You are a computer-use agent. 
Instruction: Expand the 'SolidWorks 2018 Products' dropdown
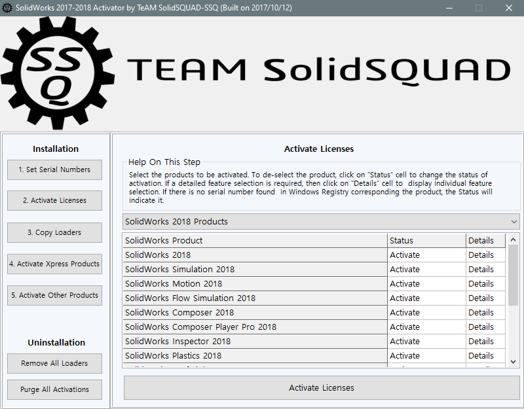pyautogui.click(x=321, y=222)
